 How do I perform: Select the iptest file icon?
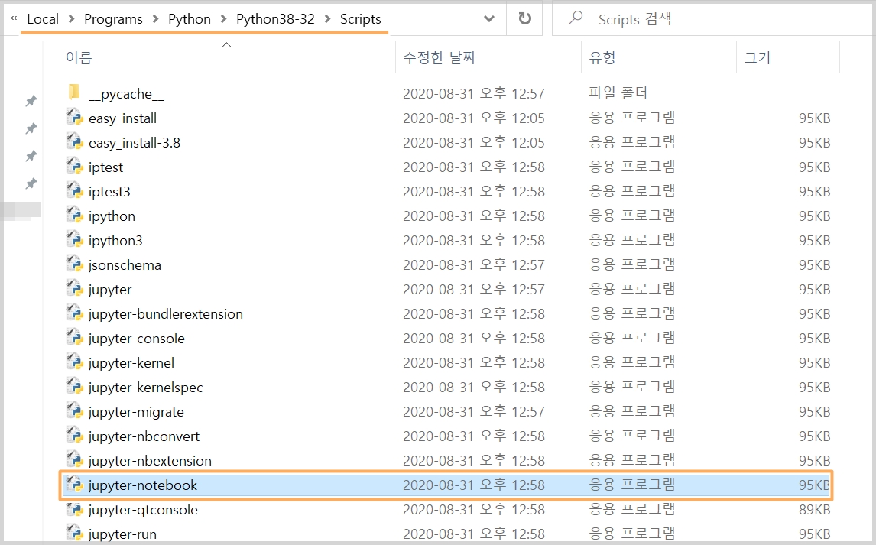point(74,167)
